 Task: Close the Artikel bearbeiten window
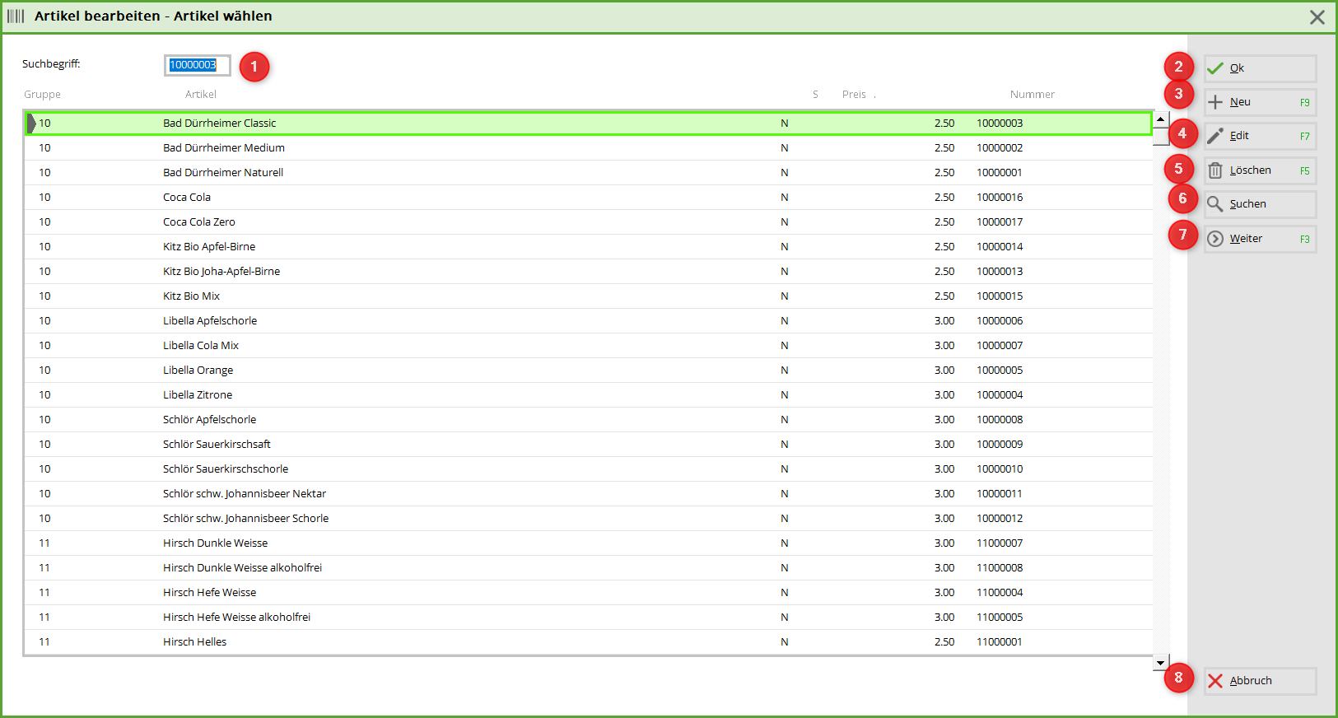[x=1317, y=17]
